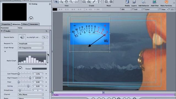
Task: Collapse the Audio Graph disclosure triangle
Action: point(5,52)
